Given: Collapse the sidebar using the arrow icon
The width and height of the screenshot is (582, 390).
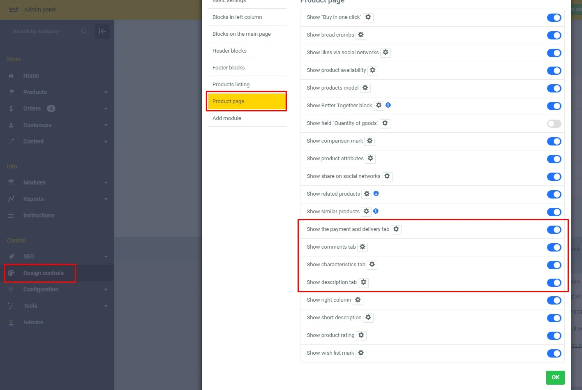Looking at the screenshot, I should (x=102, y=31).
